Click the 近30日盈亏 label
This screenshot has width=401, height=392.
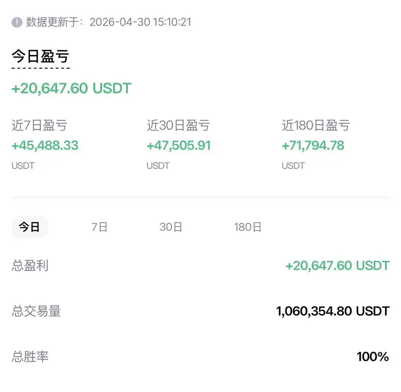tap(178, 125)
